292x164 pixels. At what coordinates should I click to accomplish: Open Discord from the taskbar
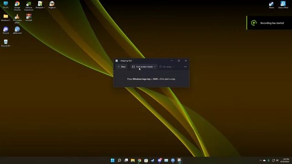pyautogui.click(x=160, y=160)
